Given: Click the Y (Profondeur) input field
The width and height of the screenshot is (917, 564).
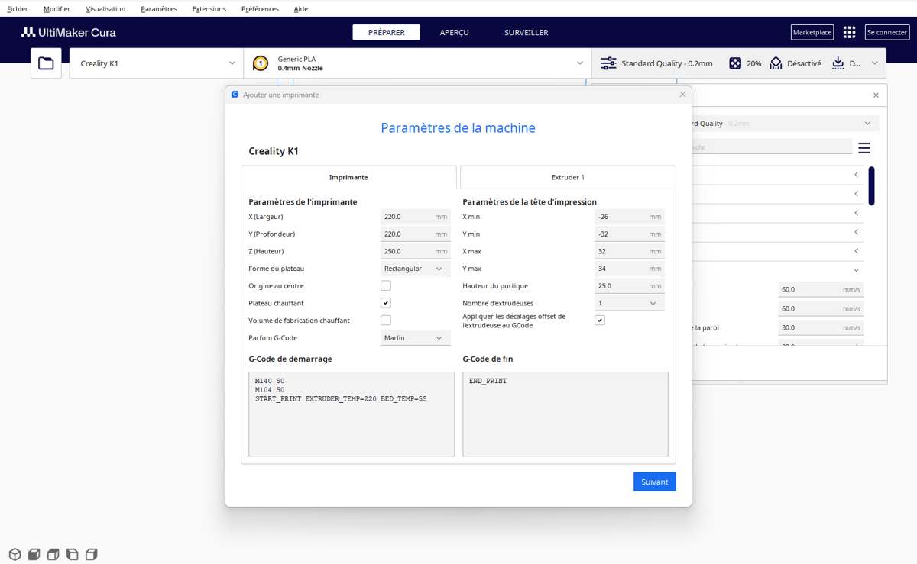Looking at the screenshot, I should coord(415,234).
